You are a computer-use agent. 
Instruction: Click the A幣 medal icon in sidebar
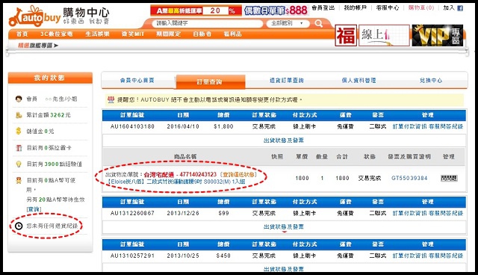pos(19,181)
